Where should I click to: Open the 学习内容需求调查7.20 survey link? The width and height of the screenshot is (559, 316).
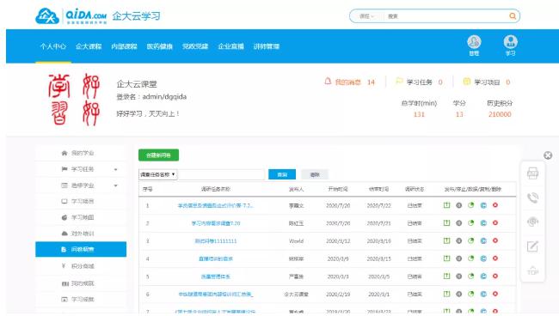pos(216,223)
